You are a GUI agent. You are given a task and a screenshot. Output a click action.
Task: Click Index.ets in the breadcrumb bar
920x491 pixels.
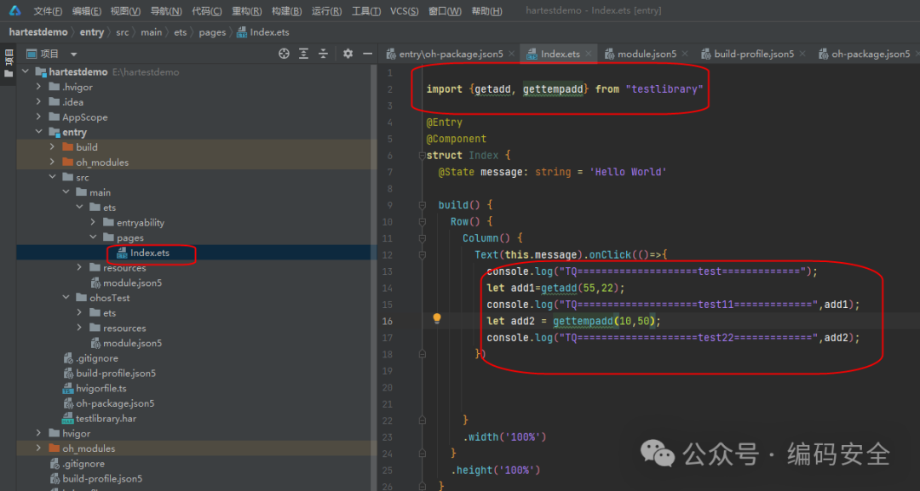point(263,32)
